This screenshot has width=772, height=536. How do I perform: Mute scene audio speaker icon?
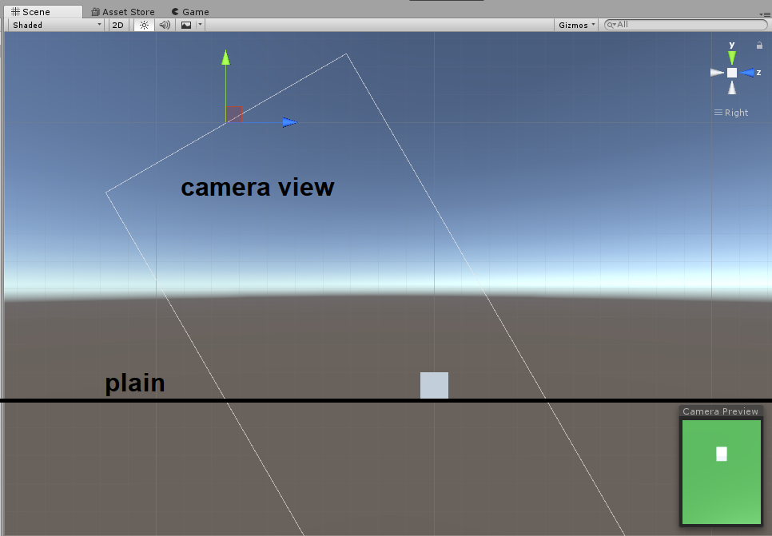(x=165, y=25)
